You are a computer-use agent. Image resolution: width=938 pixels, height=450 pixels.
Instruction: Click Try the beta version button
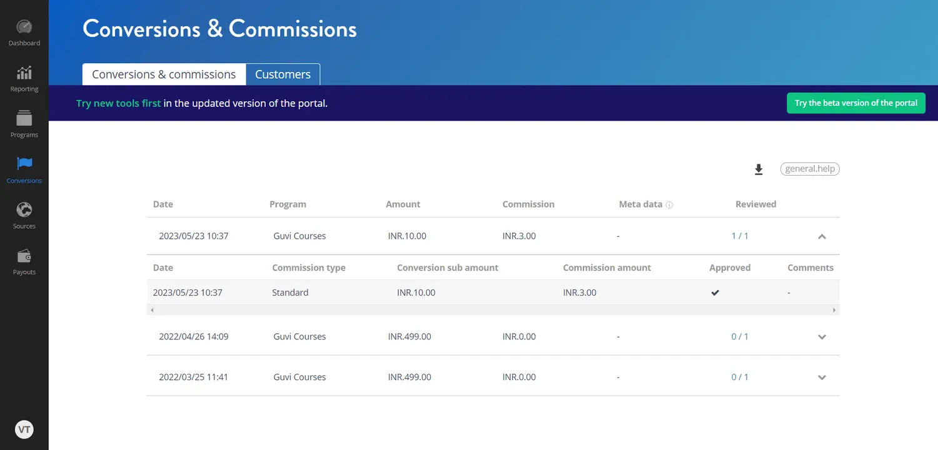[855, 103]
